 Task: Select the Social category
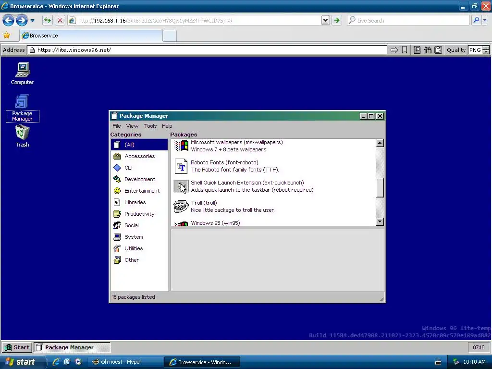[x=139, y=225]
